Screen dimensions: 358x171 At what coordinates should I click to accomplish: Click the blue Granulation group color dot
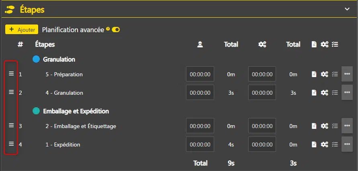click(x=36, y=59)
